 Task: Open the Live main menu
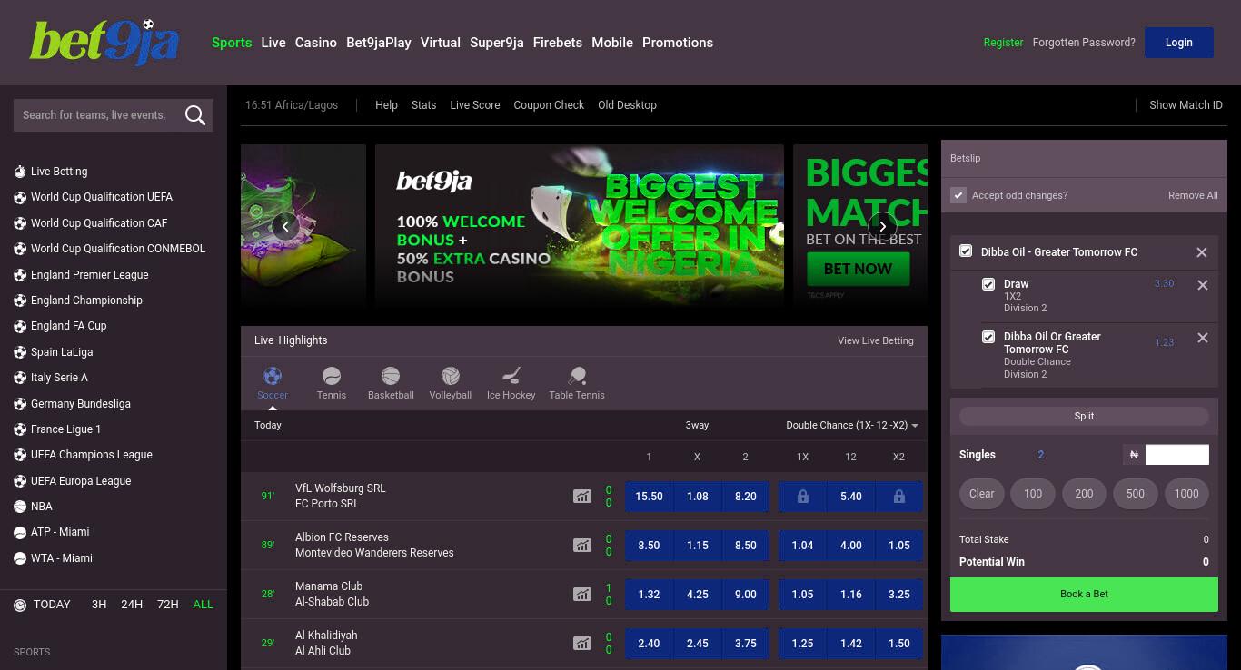[273, 43]
